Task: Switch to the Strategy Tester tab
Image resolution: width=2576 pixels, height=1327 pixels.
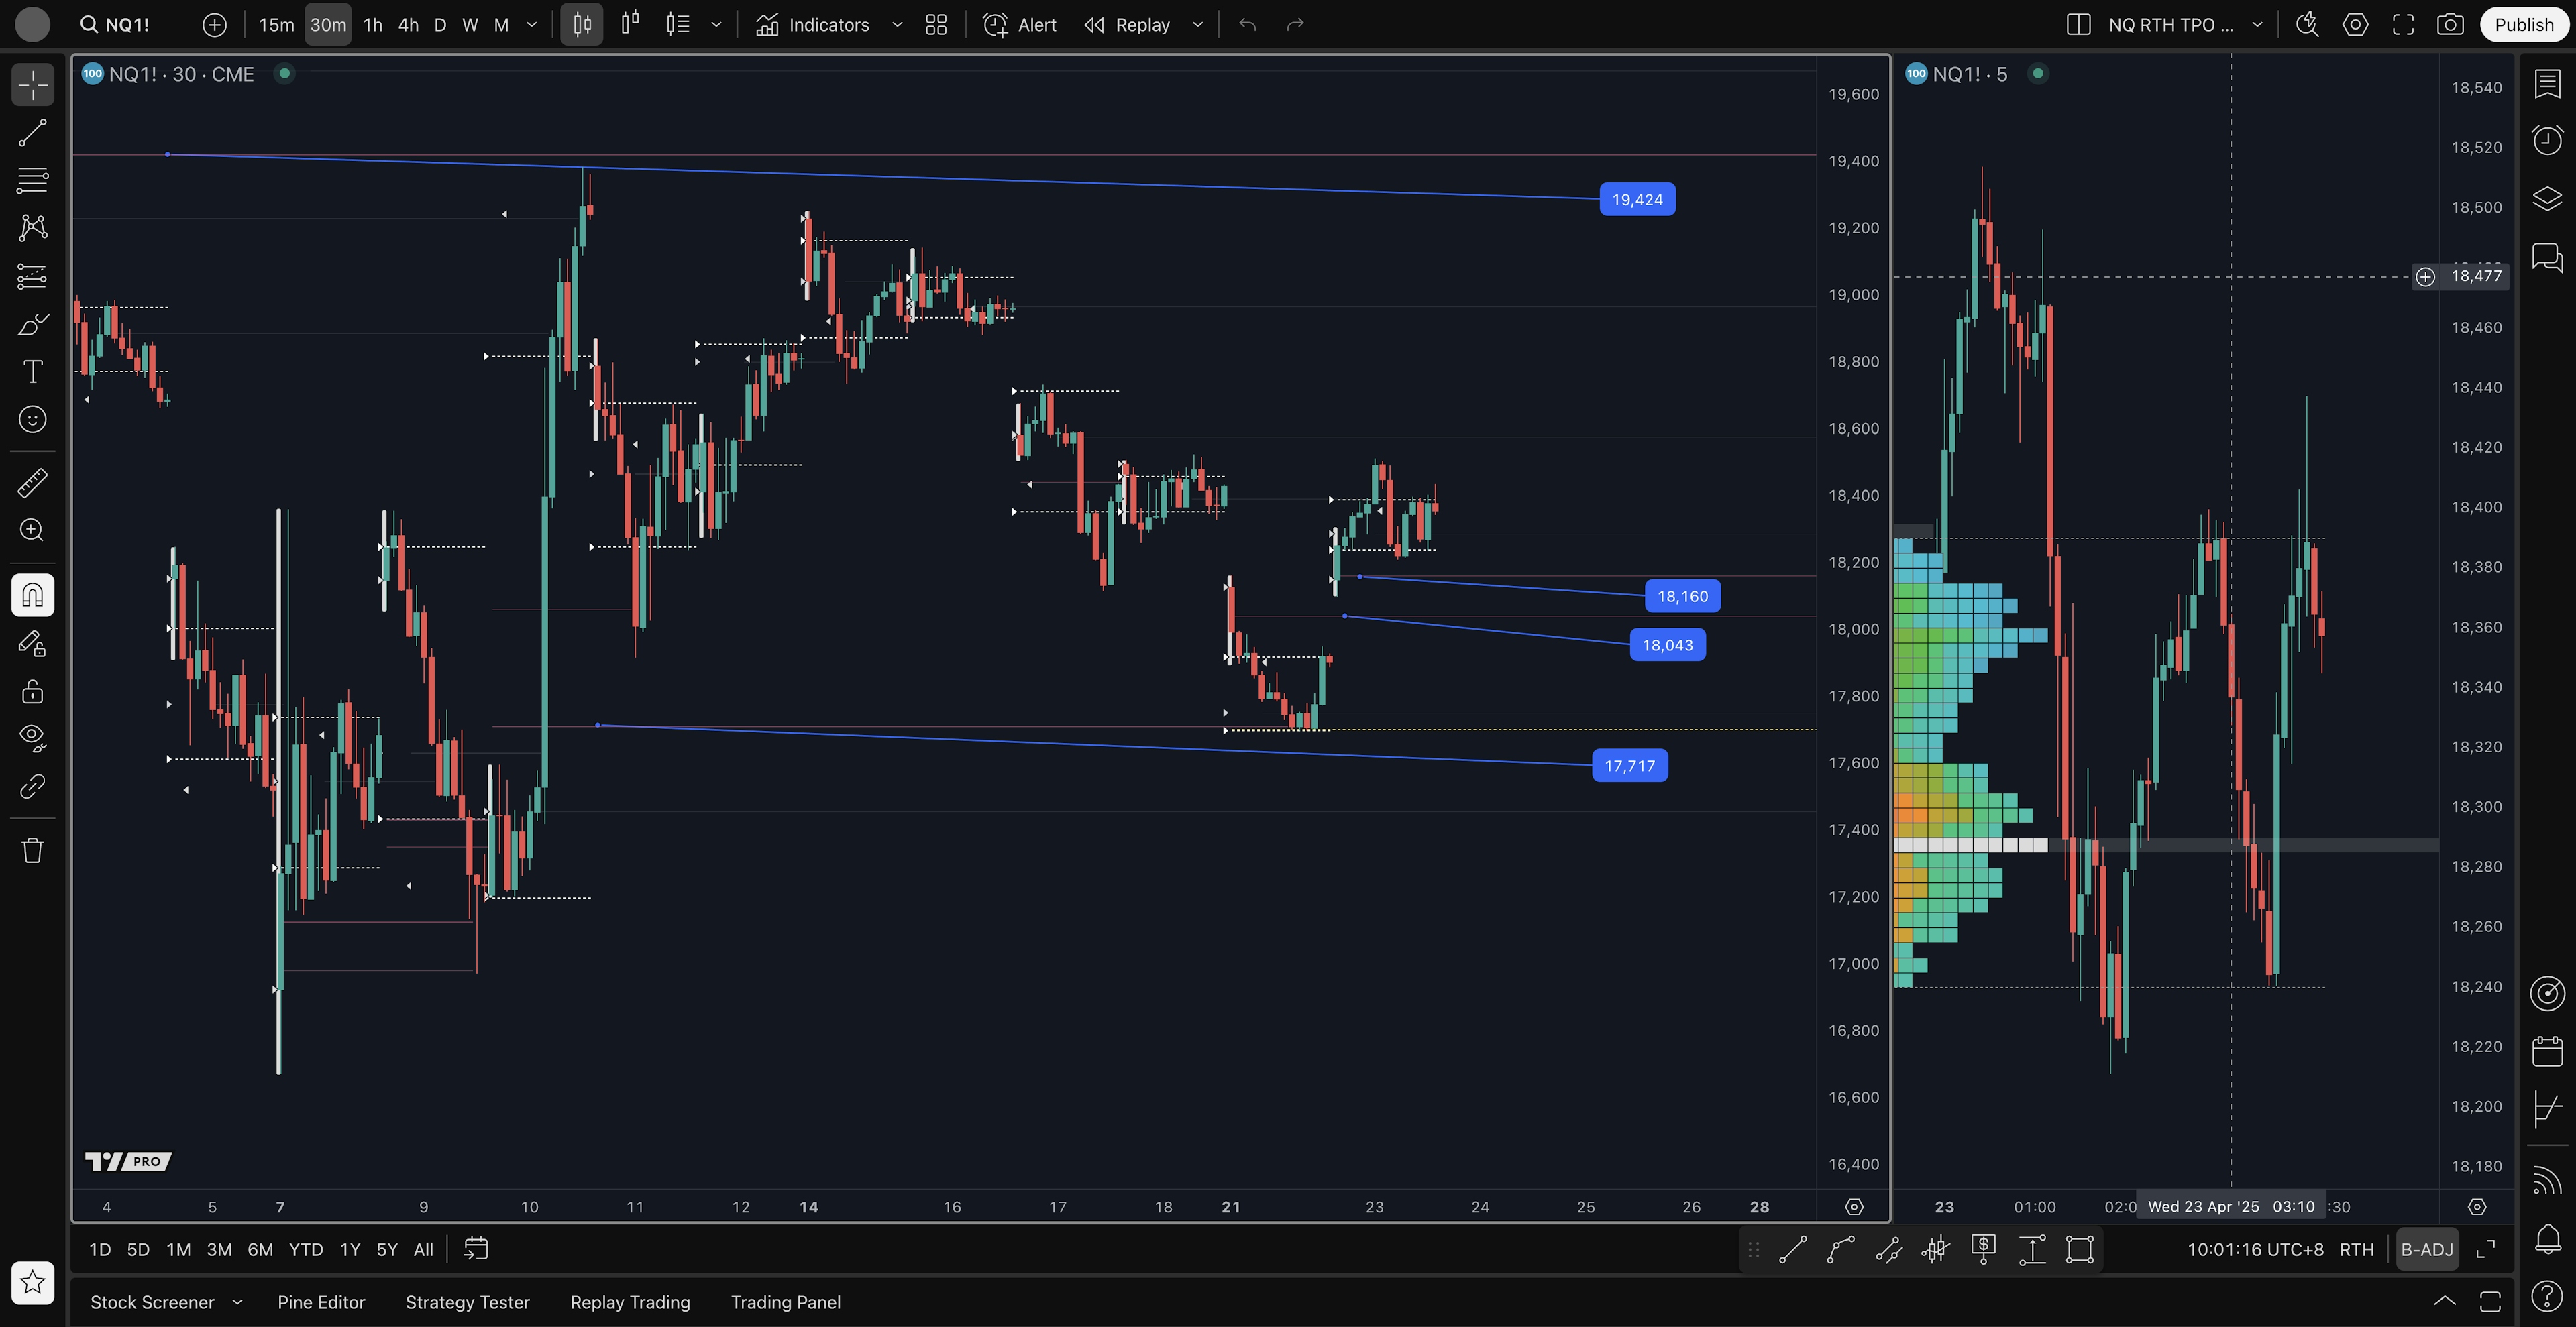Action: pos(467,1302)
